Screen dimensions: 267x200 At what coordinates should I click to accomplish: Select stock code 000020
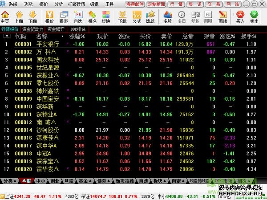[x=23, y=169]
